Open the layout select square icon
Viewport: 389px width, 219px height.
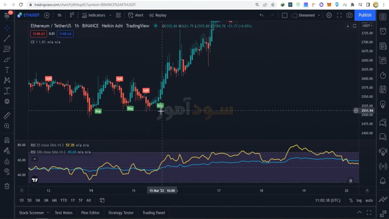[x=285, y=15]
